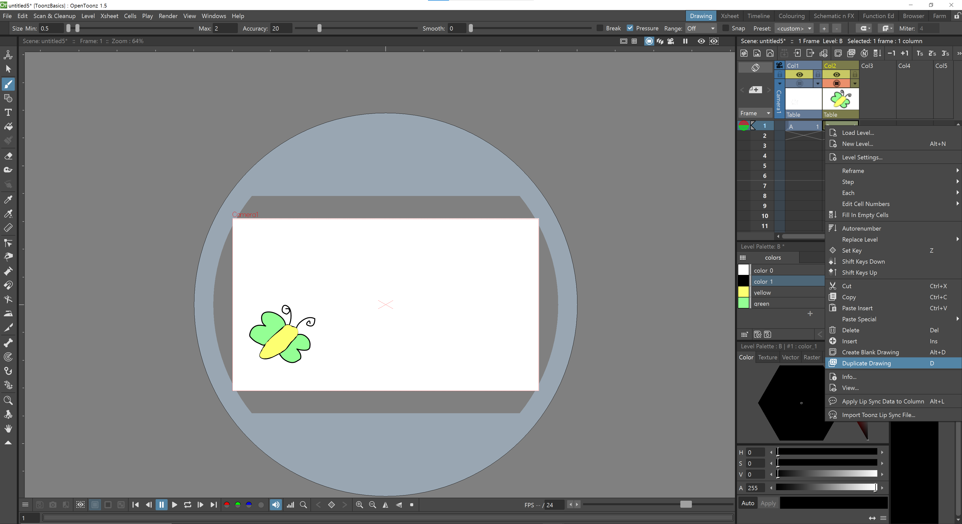
Task: Toggle Col2 camstand visibility
Action: coord(836,83)
